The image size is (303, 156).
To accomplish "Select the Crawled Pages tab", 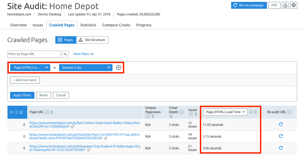I will [62, 25].
